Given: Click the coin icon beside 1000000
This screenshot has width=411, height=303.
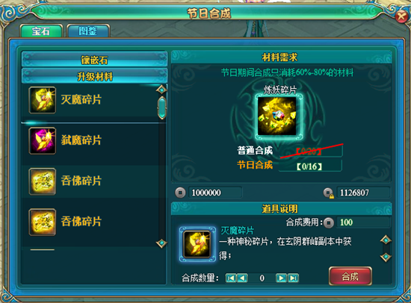Looking at the screenshot, I should coord(180,193).
